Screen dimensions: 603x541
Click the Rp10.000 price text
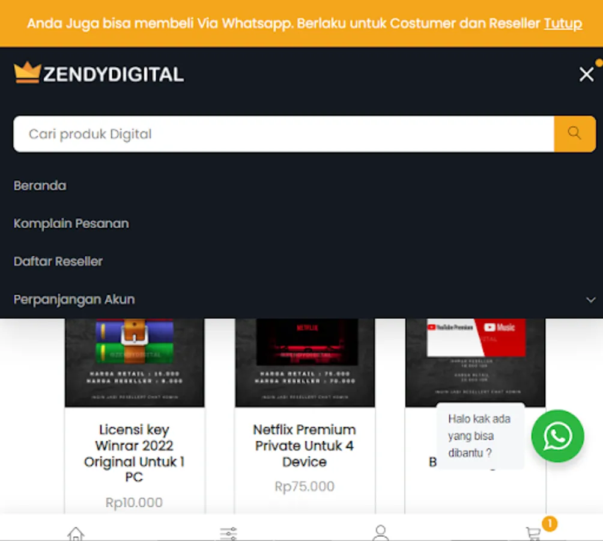click(134, 502)
